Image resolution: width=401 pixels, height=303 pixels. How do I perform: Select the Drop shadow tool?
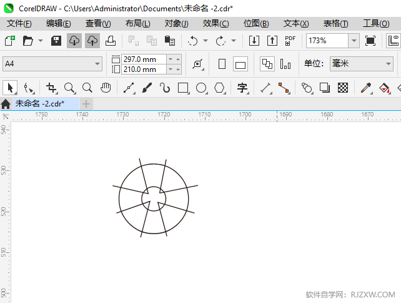(325, 88)
